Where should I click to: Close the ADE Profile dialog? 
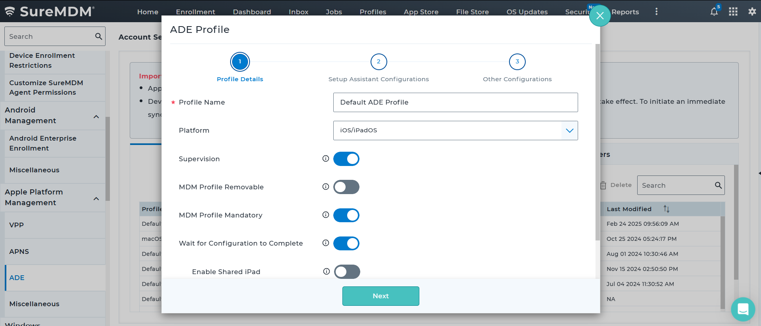(x=600, y=16)
